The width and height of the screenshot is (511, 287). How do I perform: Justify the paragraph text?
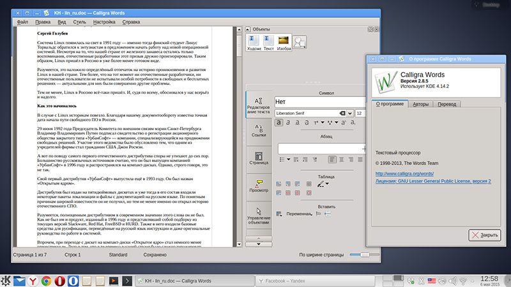360,159
